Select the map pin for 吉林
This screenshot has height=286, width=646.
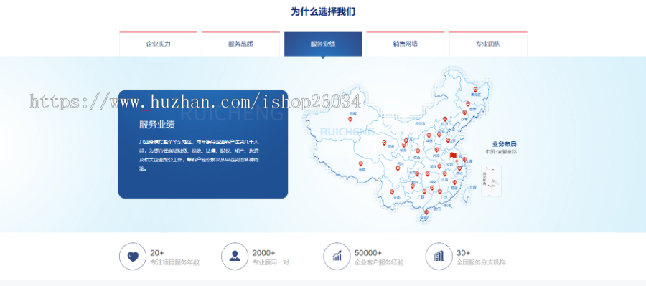tap(468, 104)
